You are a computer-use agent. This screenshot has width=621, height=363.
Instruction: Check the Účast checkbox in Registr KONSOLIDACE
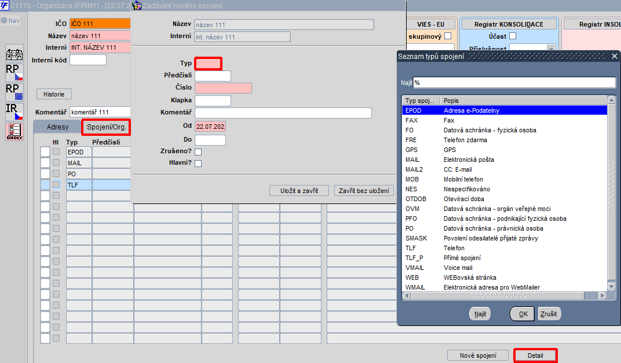click(513, 36)
